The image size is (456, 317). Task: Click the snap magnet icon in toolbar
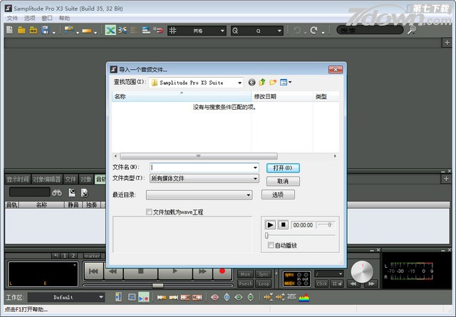point(158,30)
